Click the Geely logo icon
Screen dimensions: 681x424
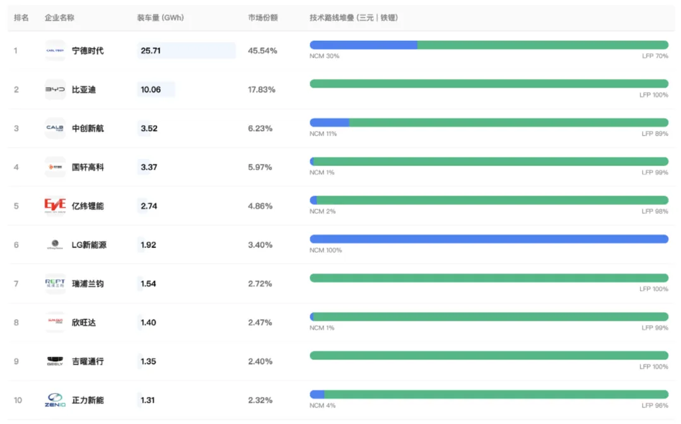click(x=55, y=362)
